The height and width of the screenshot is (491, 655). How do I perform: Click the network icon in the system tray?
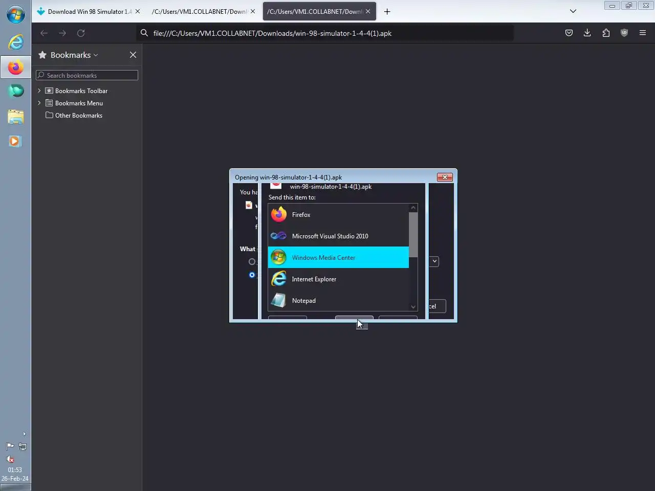[23, 447]
